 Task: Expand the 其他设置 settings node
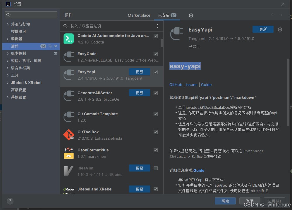coord(8,97)
